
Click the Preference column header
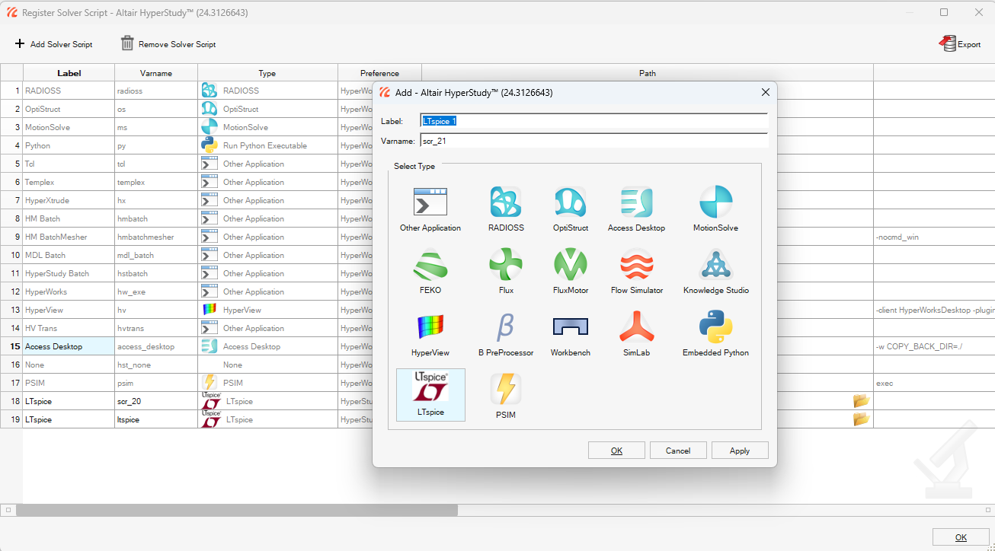point(379,73)
